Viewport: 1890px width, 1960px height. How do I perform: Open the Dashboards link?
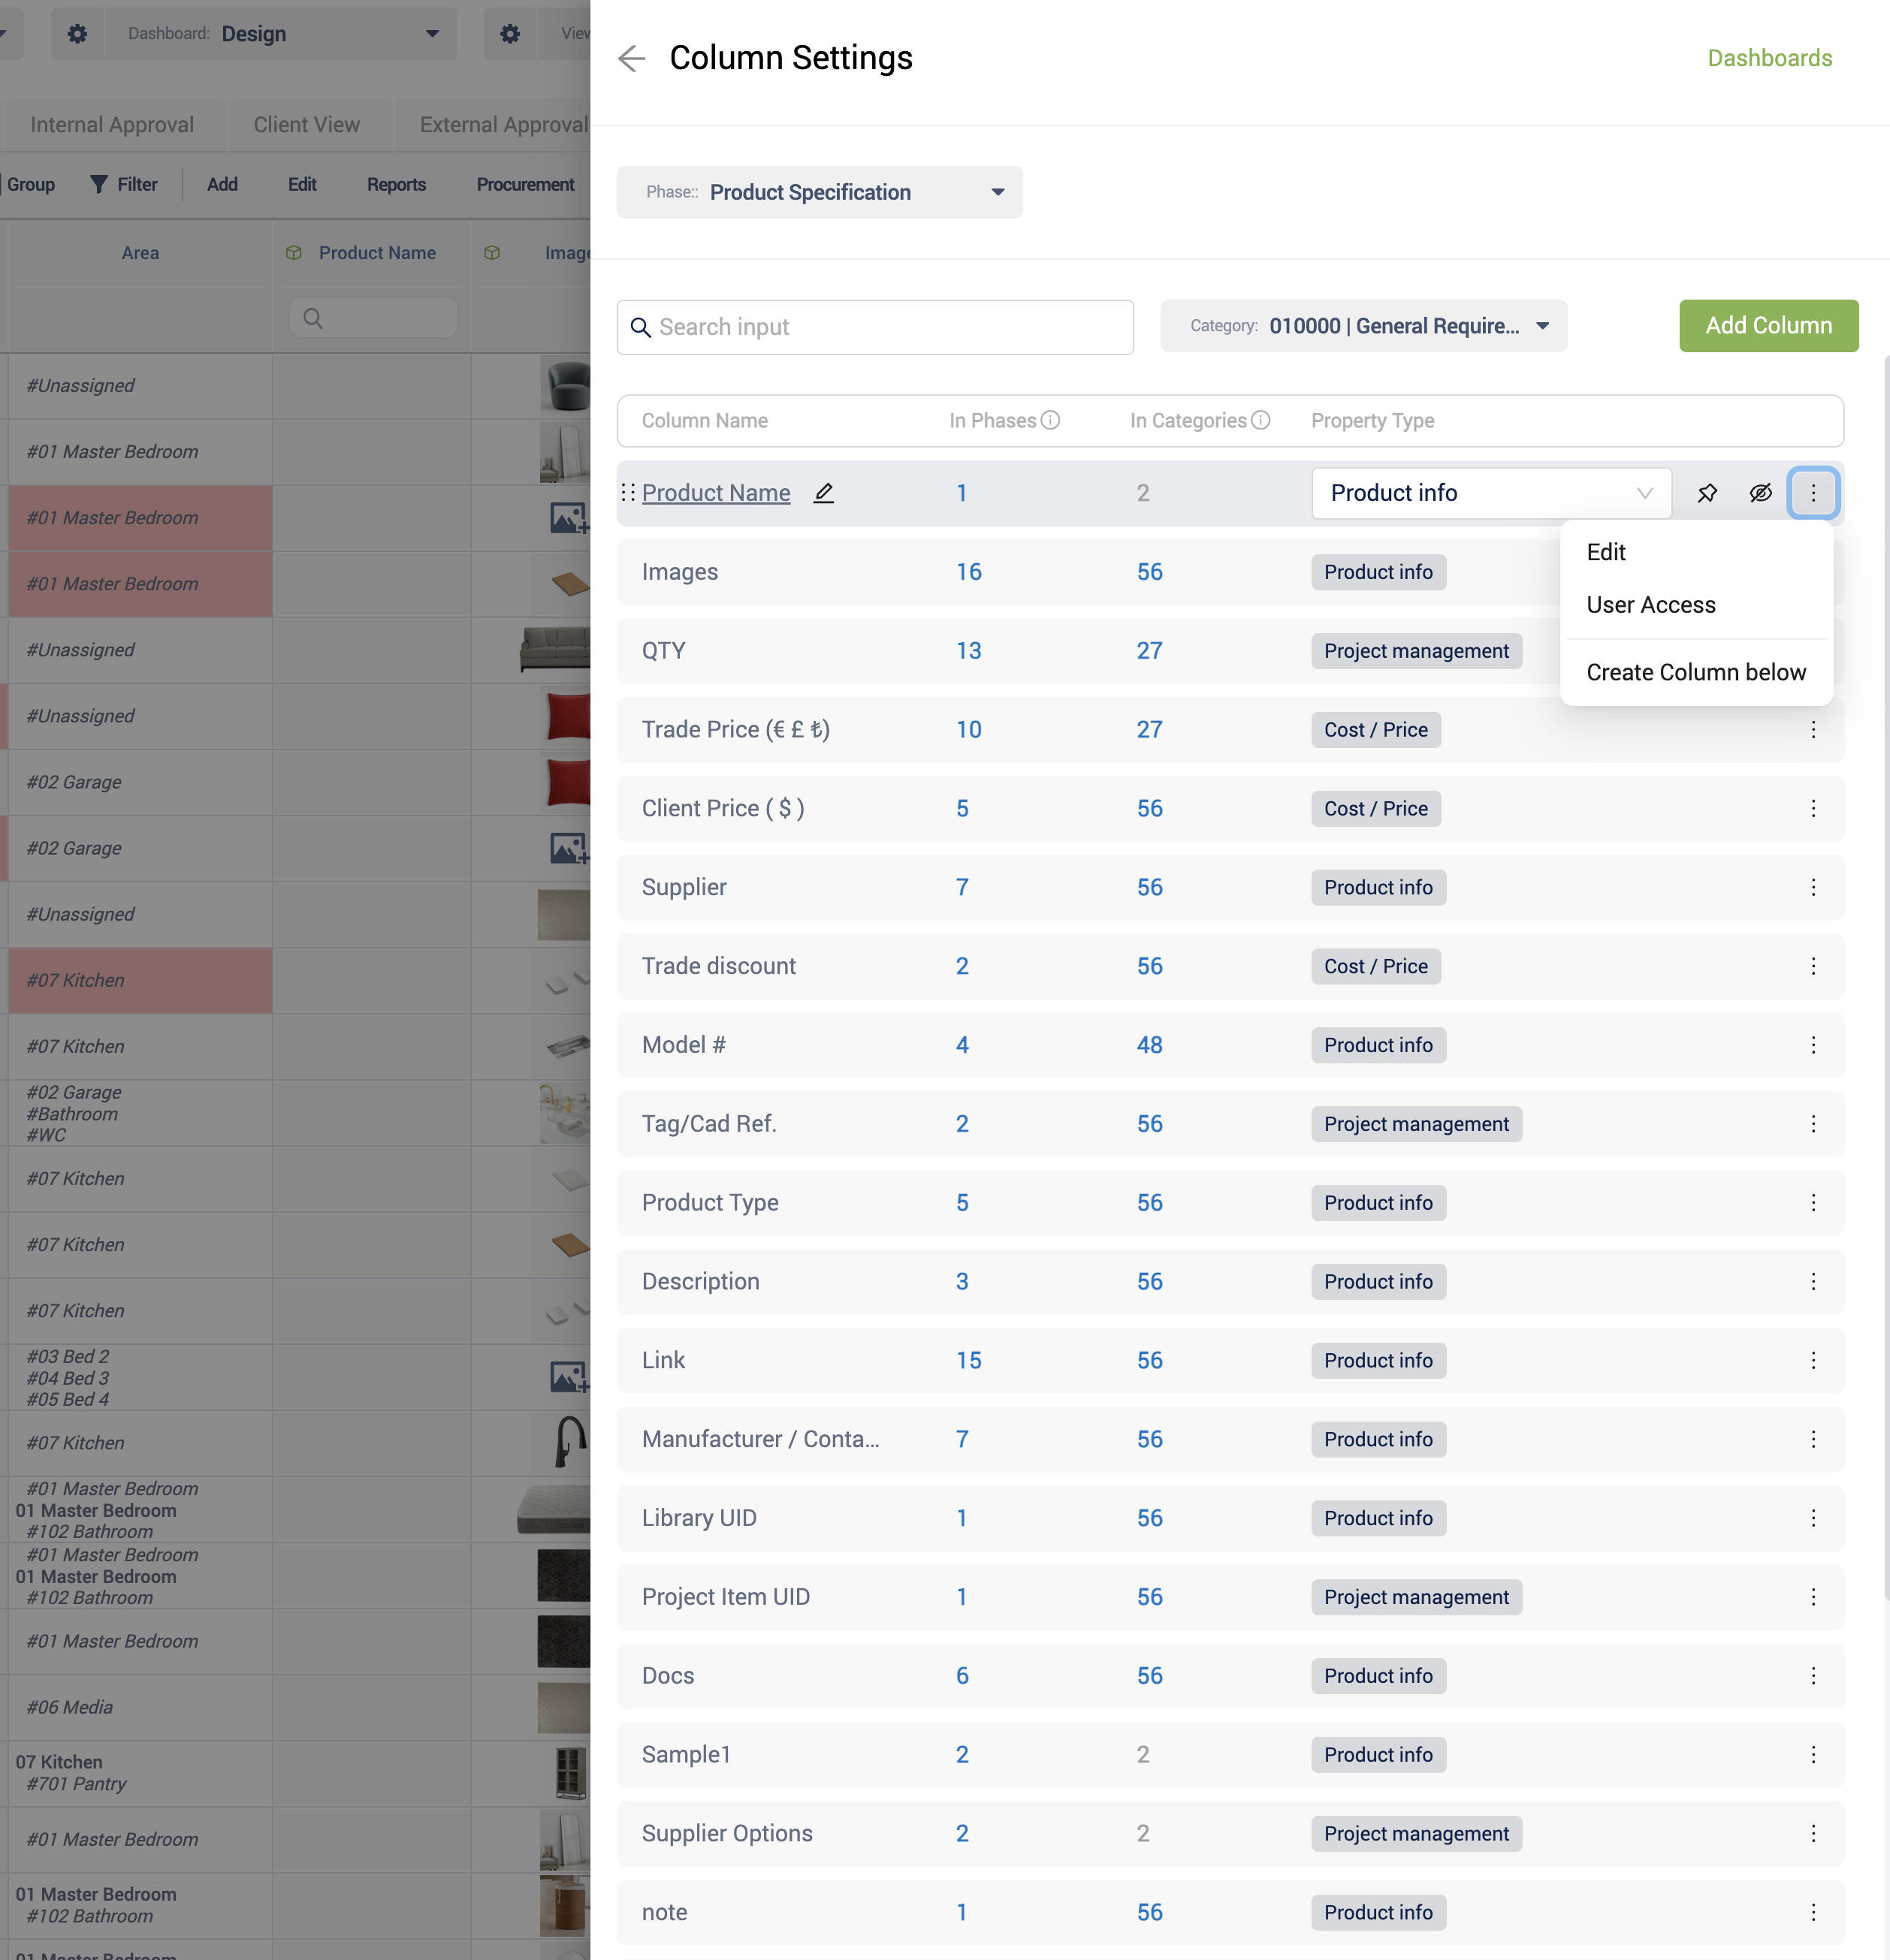[x=1770, y=58]
